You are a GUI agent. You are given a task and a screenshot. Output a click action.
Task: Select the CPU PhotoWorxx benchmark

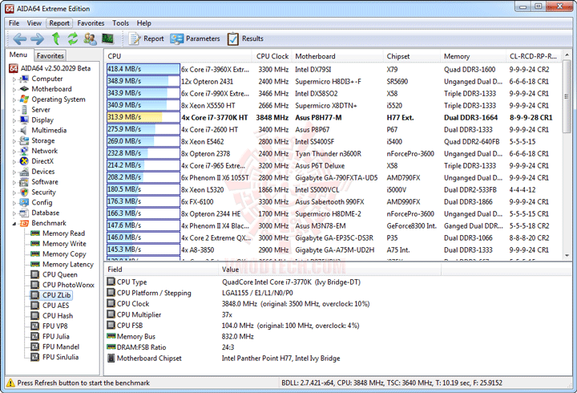(68, 285)
